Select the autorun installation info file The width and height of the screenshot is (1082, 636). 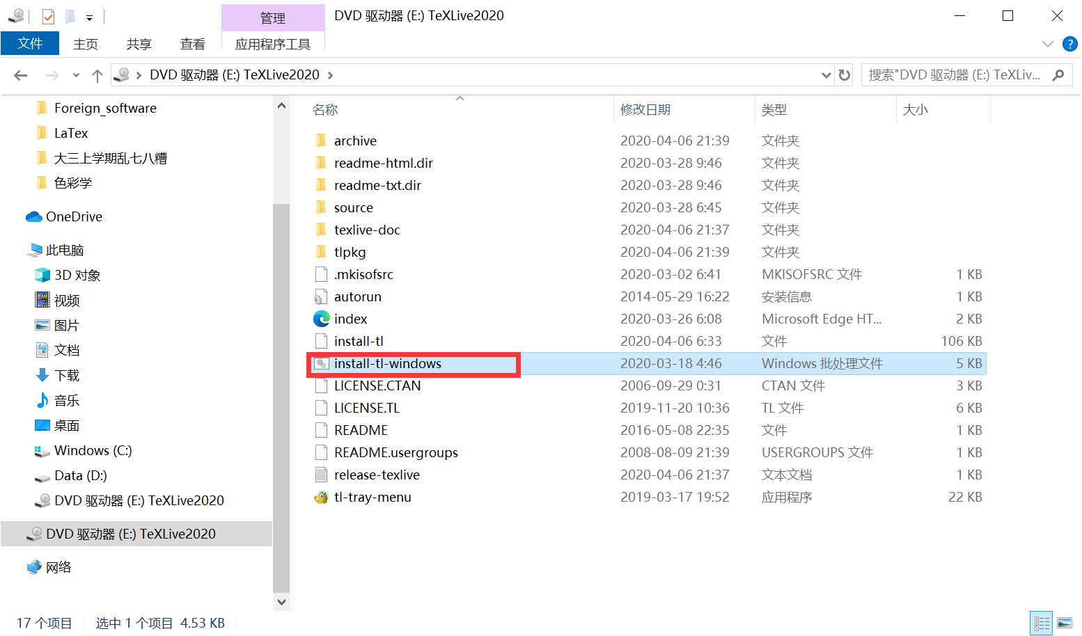pyautogui.click(x=357, y=296)
